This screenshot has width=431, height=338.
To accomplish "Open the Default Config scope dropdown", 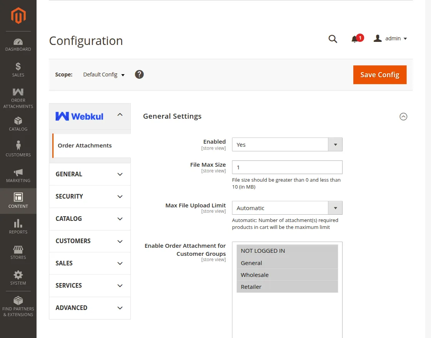I will (104, 75).
